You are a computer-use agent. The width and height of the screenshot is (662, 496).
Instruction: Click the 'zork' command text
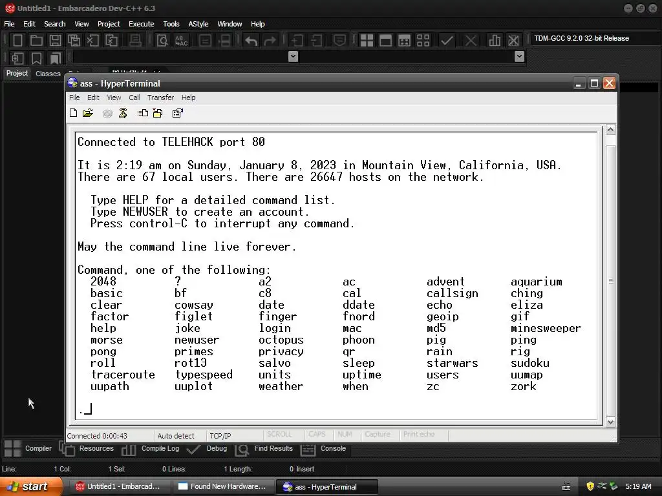point(524,386)
